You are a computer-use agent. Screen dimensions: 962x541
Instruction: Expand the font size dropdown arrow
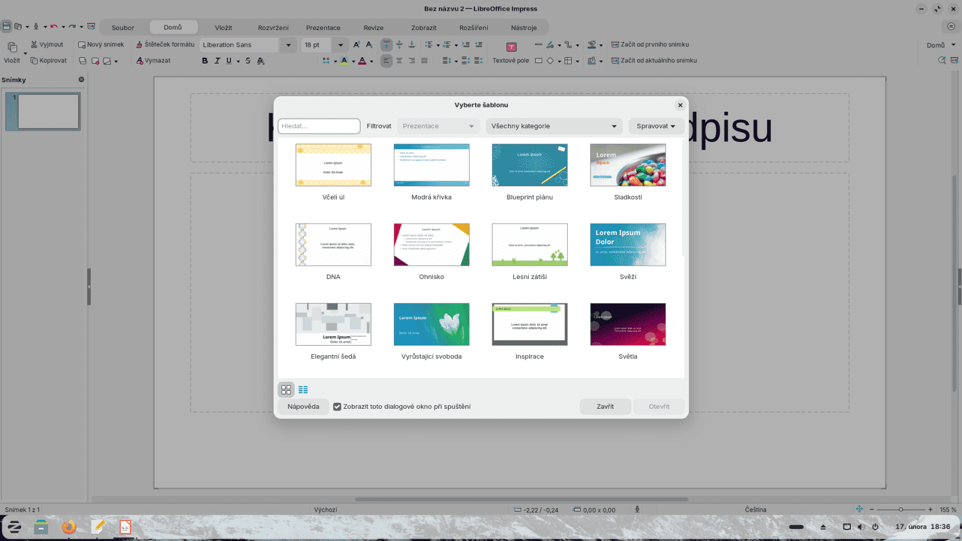[340, 45]
